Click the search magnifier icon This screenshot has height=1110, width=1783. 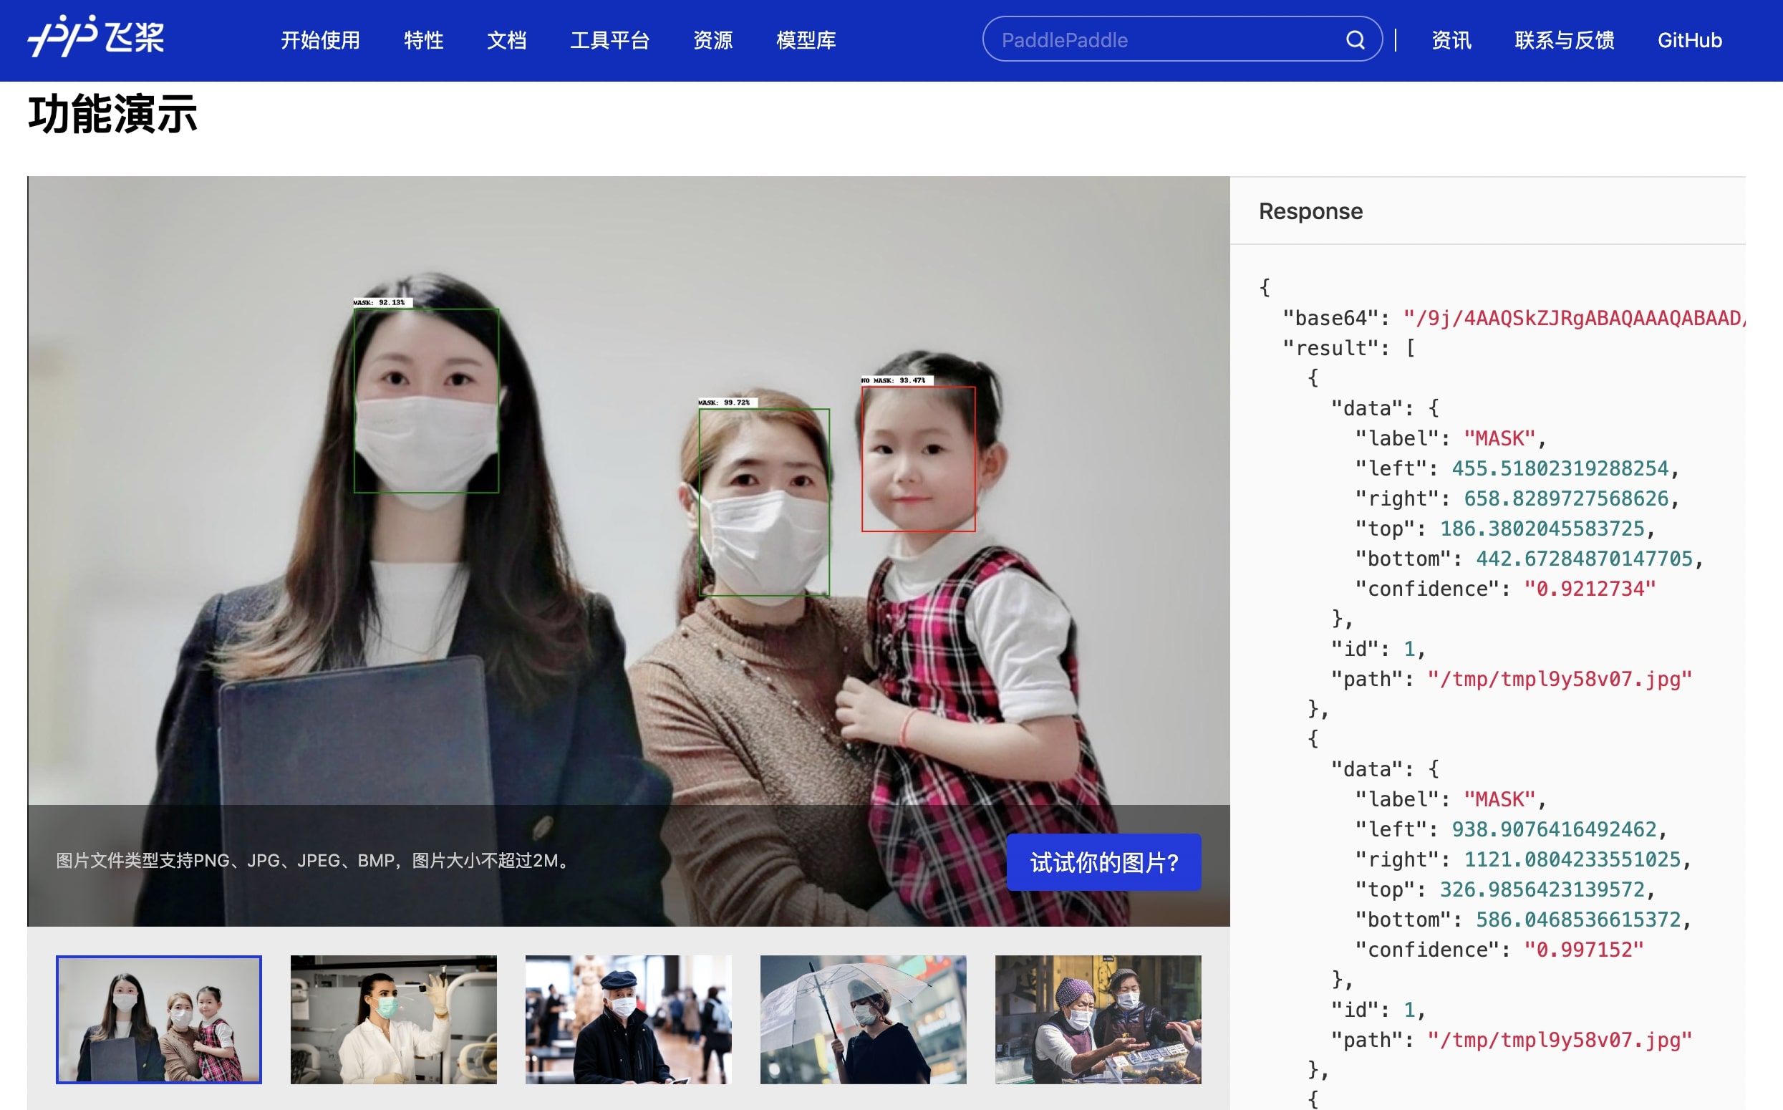(x=1355, y=39)
